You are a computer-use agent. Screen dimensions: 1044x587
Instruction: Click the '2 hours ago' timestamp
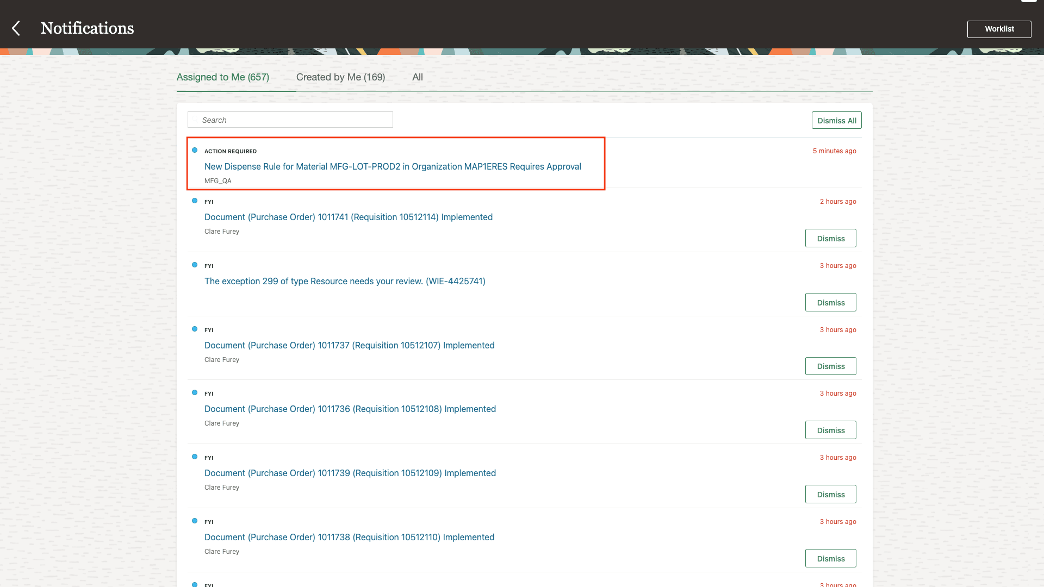coord(838,202)
